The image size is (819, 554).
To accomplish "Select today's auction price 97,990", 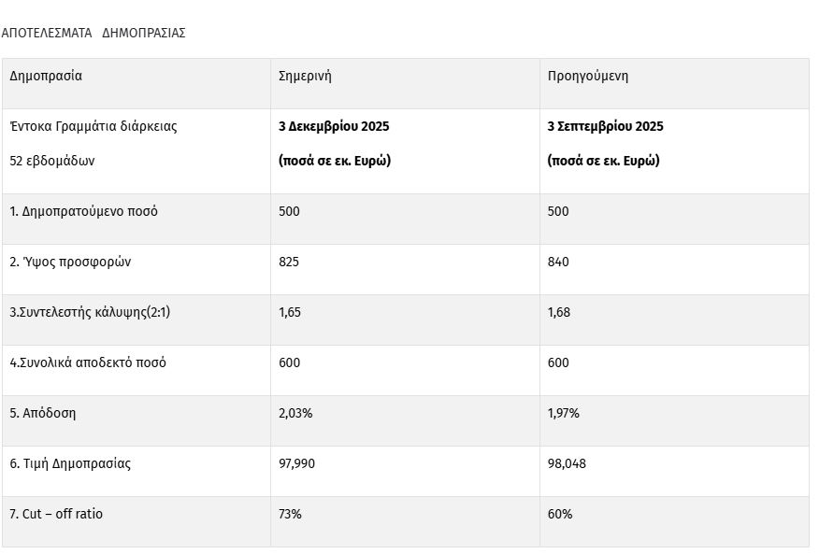I will [296, 463].
